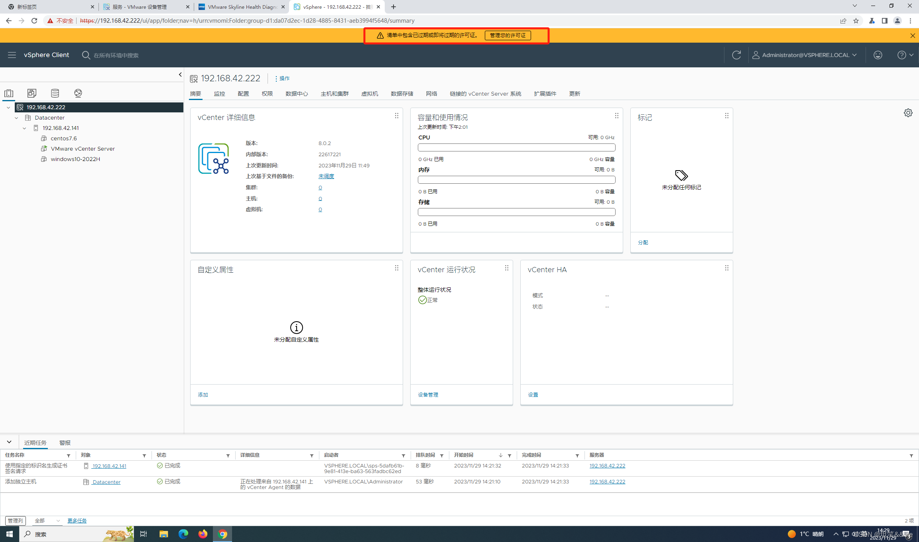
Task: Dismiss the license warning banner
Action: point(913,35)
